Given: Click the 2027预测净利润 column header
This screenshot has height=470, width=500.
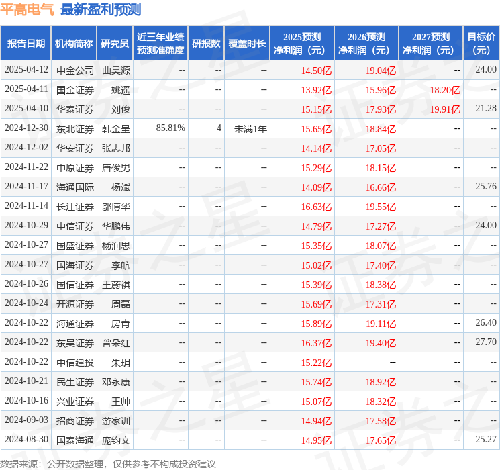Looking at the screenshot, I should point(431,44).
